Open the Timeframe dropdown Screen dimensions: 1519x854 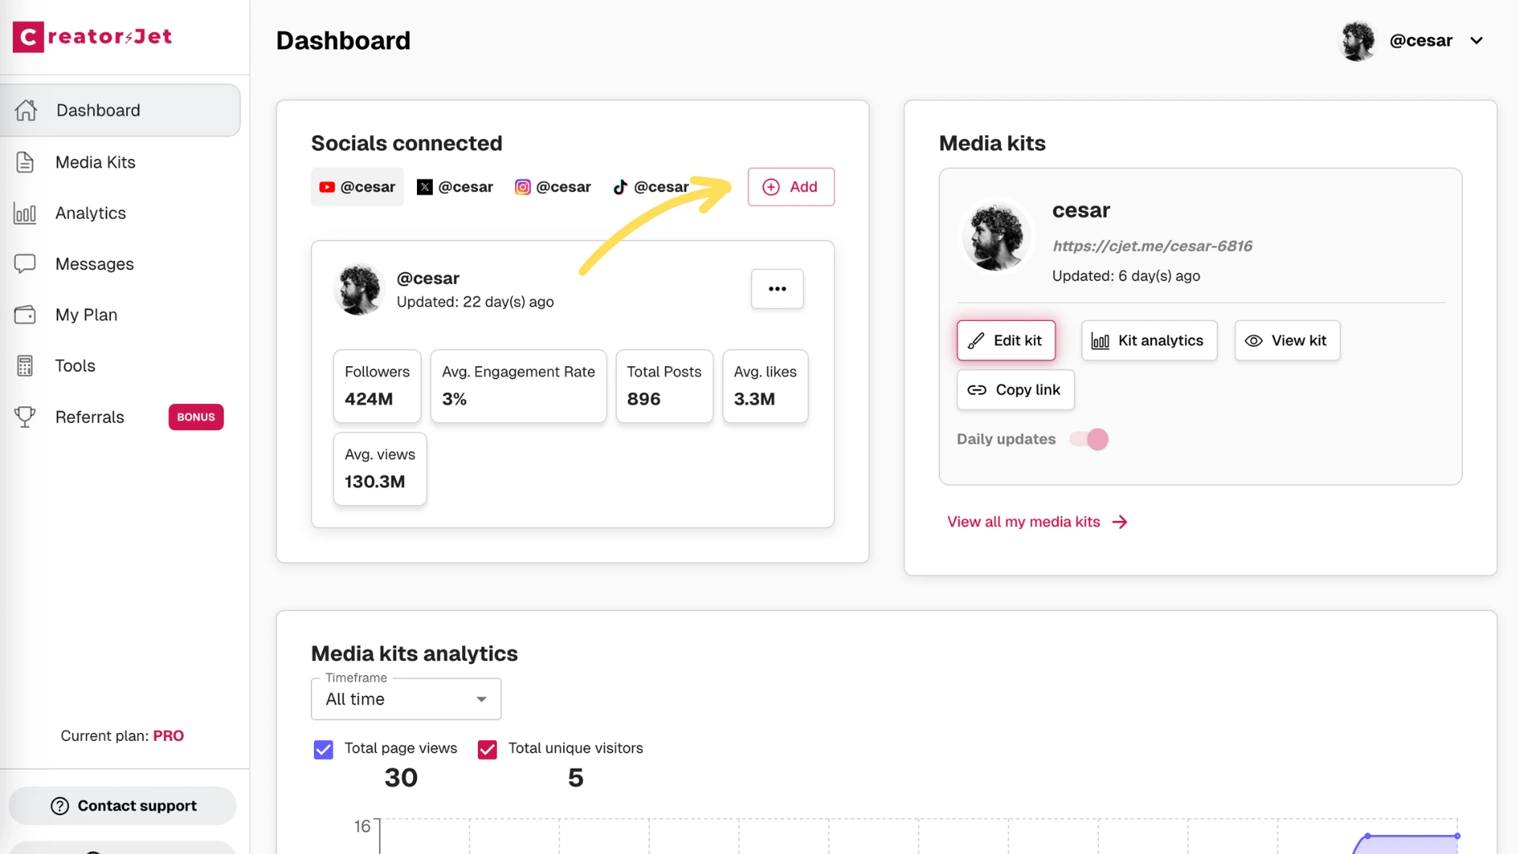(405, 699)
